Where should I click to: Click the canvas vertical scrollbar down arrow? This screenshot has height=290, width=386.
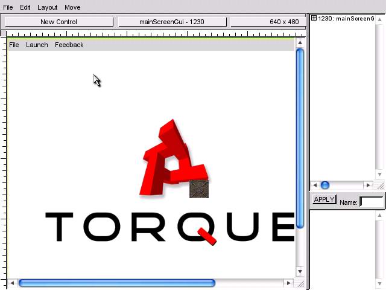click(300, 272)
